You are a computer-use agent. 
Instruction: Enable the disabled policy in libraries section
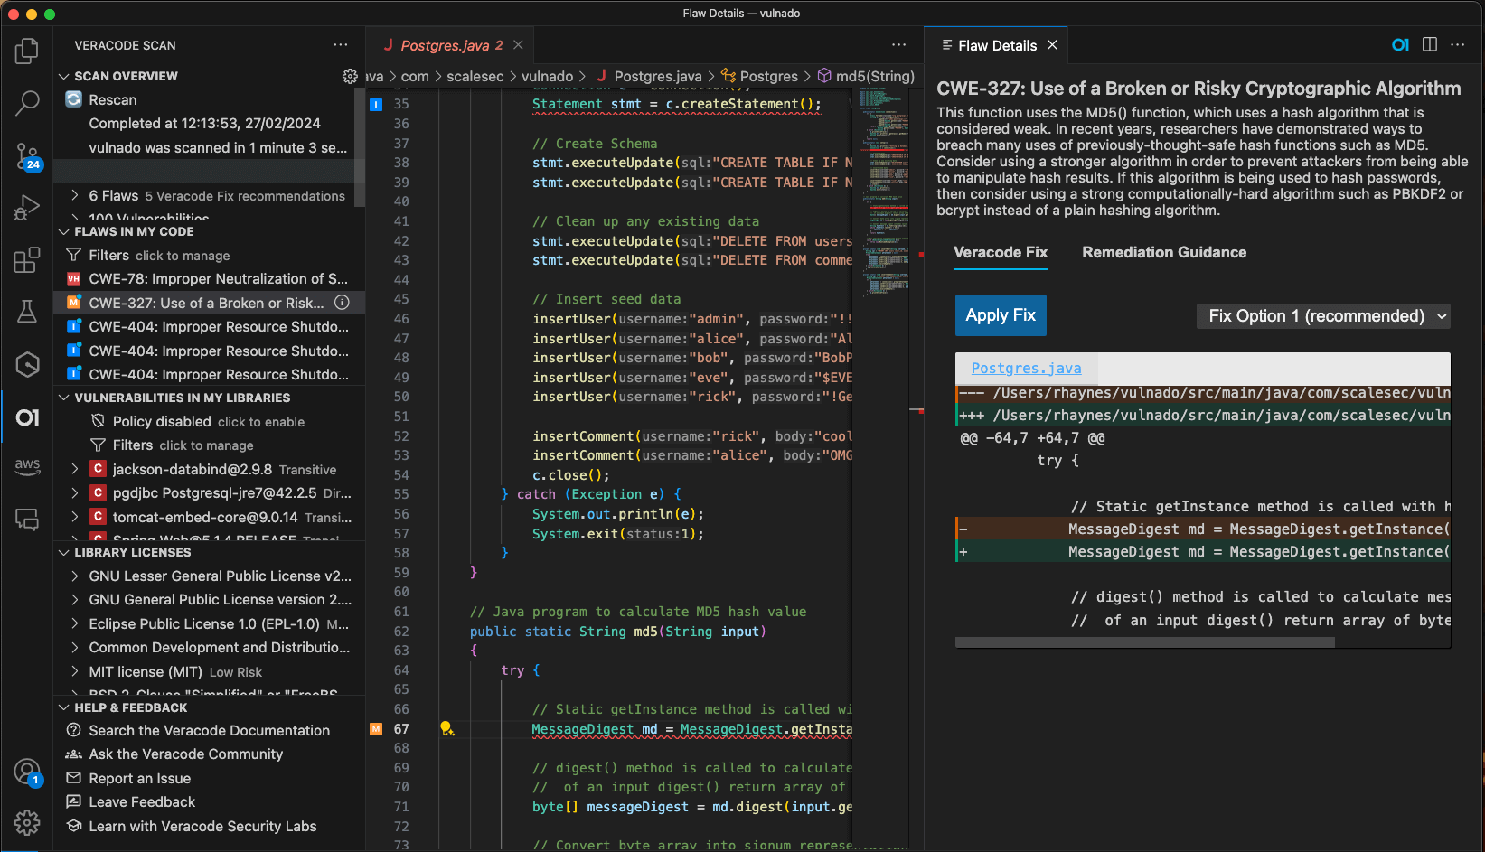261,421
